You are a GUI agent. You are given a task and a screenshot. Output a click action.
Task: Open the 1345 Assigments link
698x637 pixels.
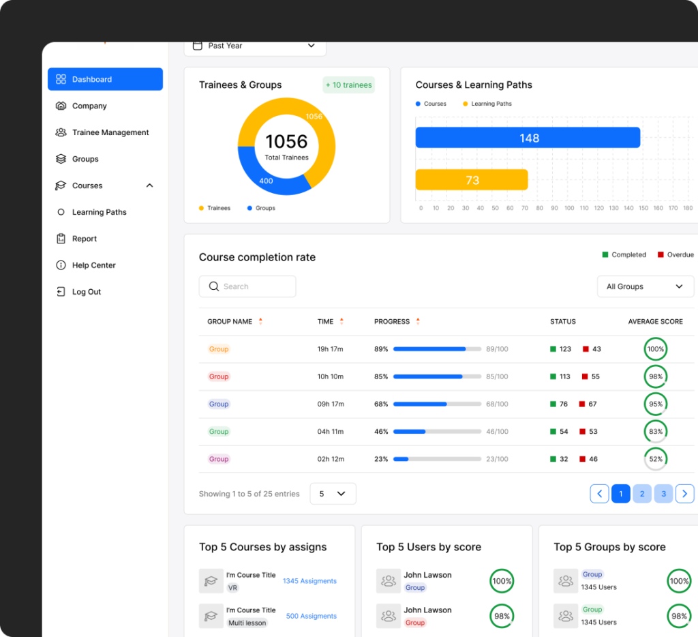310,581
